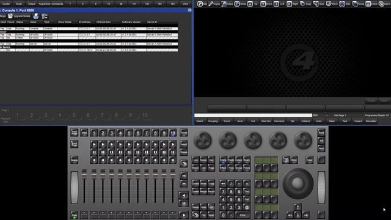
Task: Click the printer icon in Network window
Action: coord(36,16)
